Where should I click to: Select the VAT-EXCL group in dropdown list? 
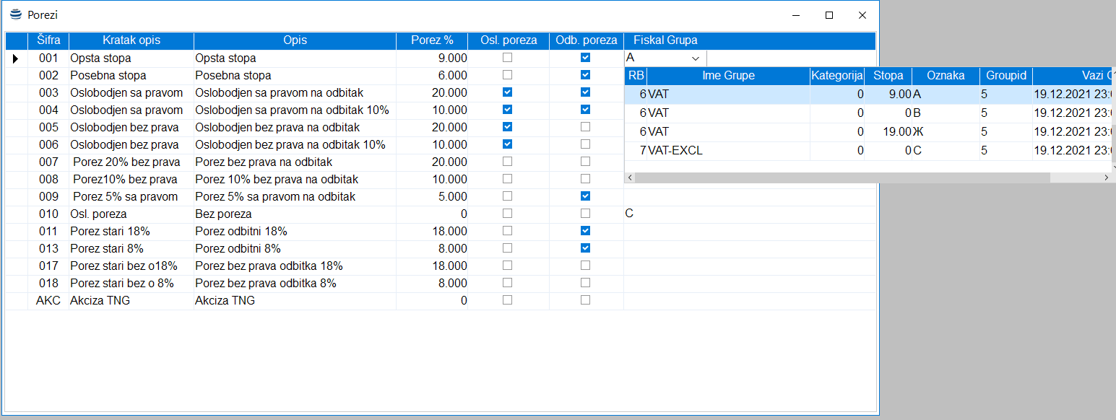(x=728, y=151)
